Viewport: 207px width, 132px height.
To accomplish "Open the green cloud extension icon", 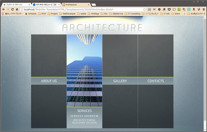I will 179,9.
